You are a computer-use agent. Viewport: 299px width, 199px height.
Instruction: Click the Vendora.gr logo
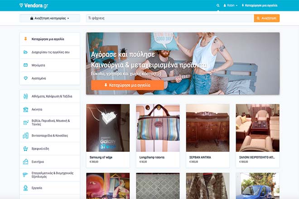pyautogui.click(x=34, y=5)
